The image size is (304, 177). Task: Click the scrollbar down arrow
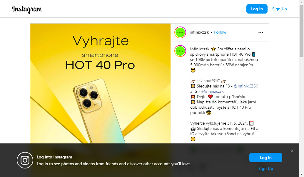pyautogui.click(x=301, y=174)
